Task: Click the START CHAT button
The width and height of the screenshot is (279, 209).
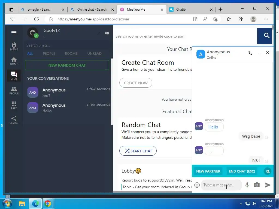Action: pyautogui.click(x=138, y=151)
